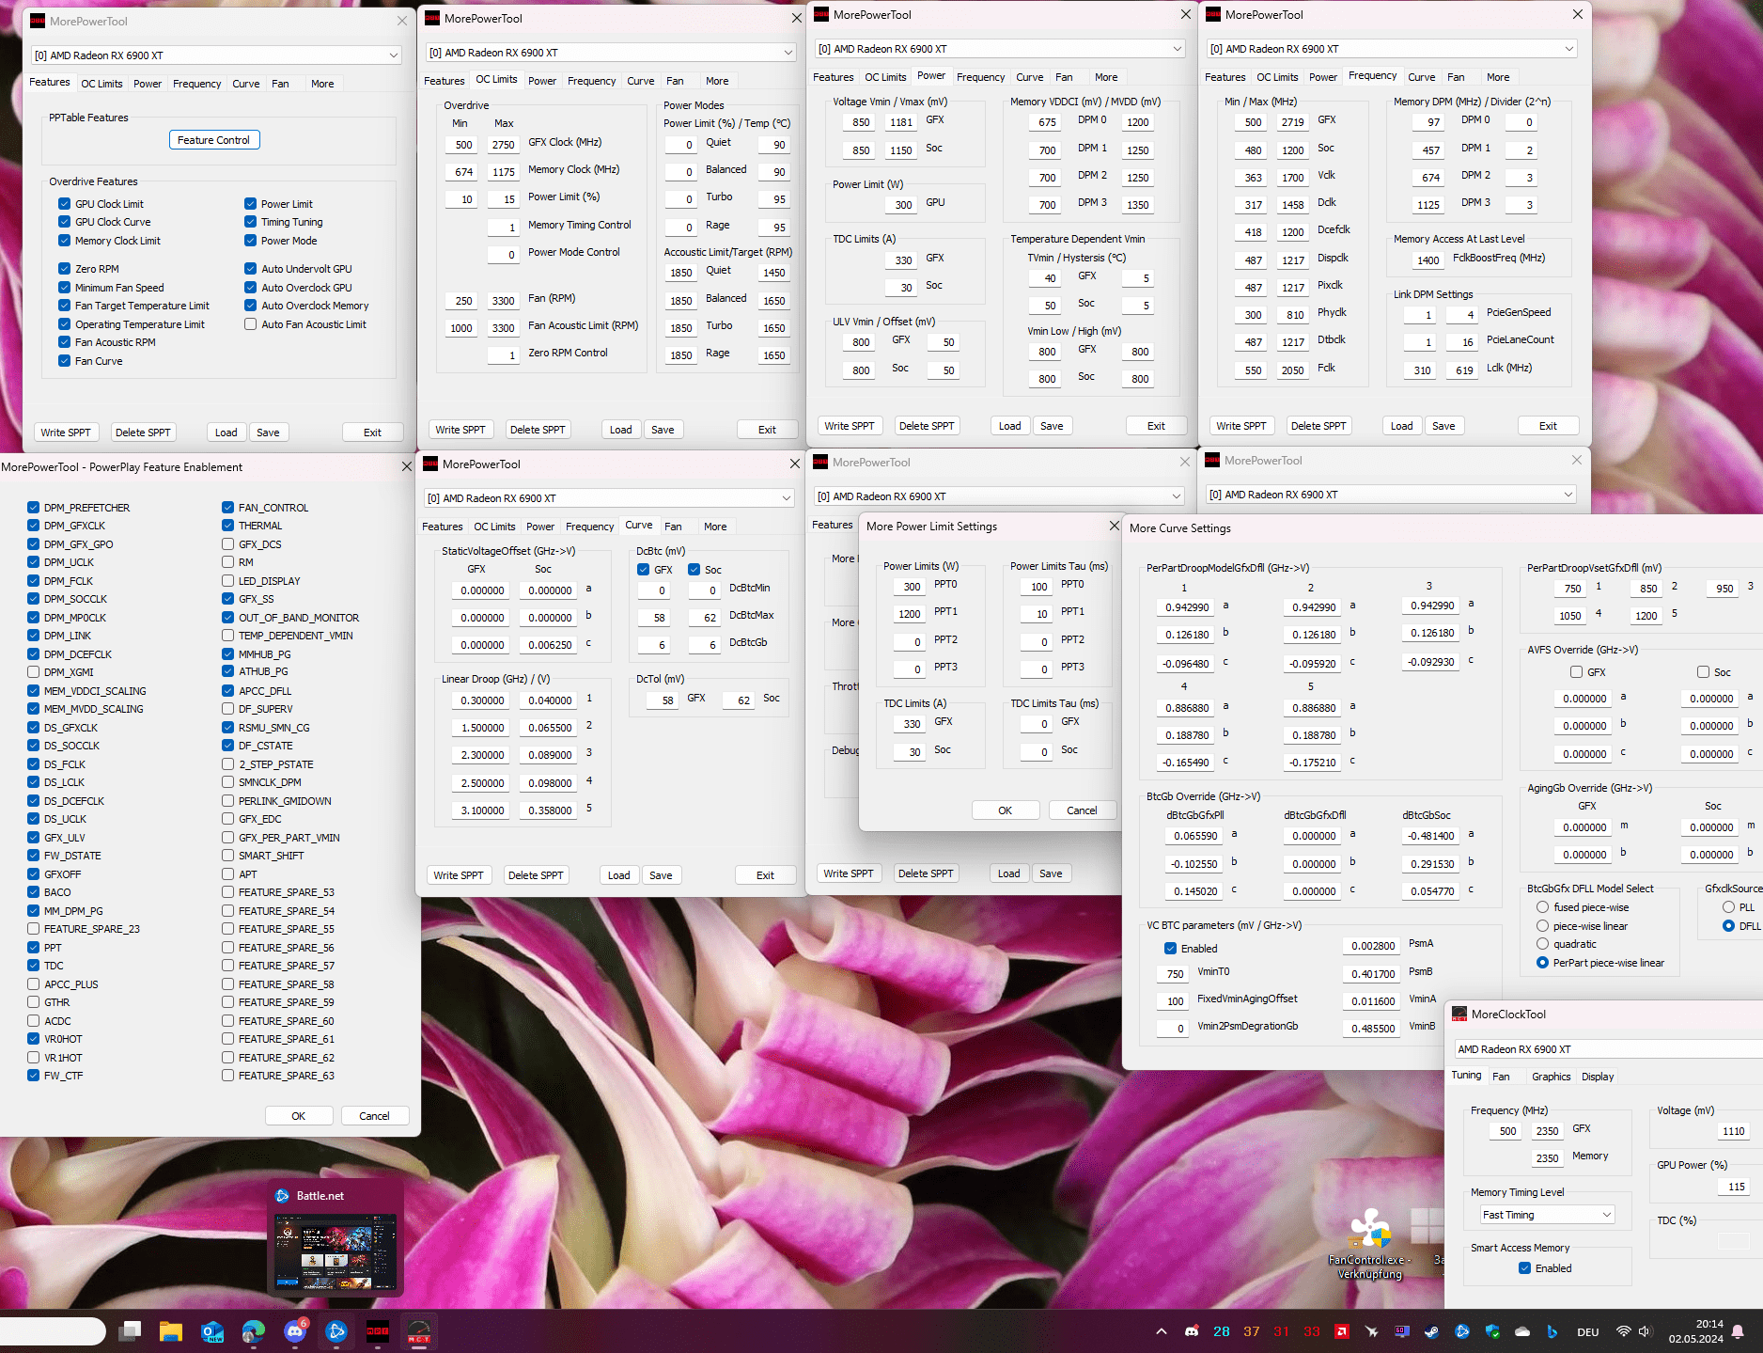Open Fan tab in OC Limits window

[675, 81]
